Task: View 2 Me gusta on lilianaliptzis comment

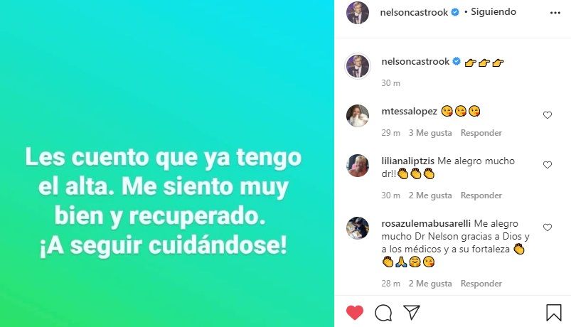Action: 430,195
